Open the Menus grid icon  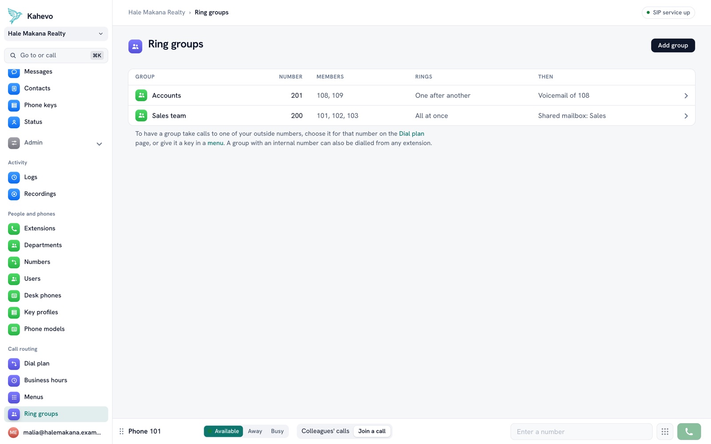(14, 397)
